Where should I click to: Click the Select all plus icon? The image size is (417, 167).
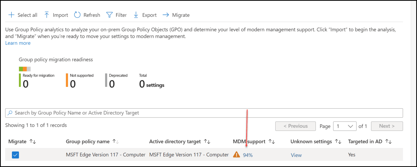(x=11, y=15)
